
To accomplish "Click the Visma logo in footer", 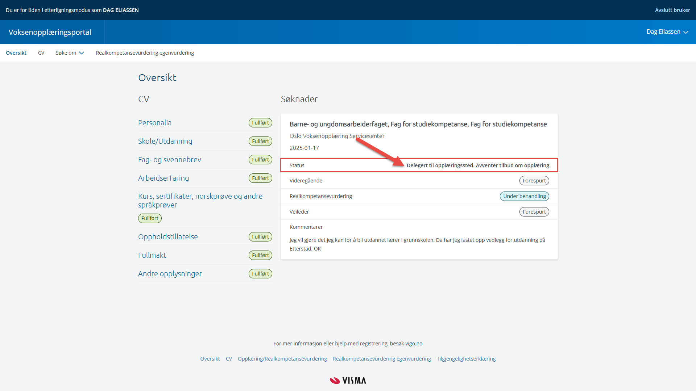I will point(348,381).
